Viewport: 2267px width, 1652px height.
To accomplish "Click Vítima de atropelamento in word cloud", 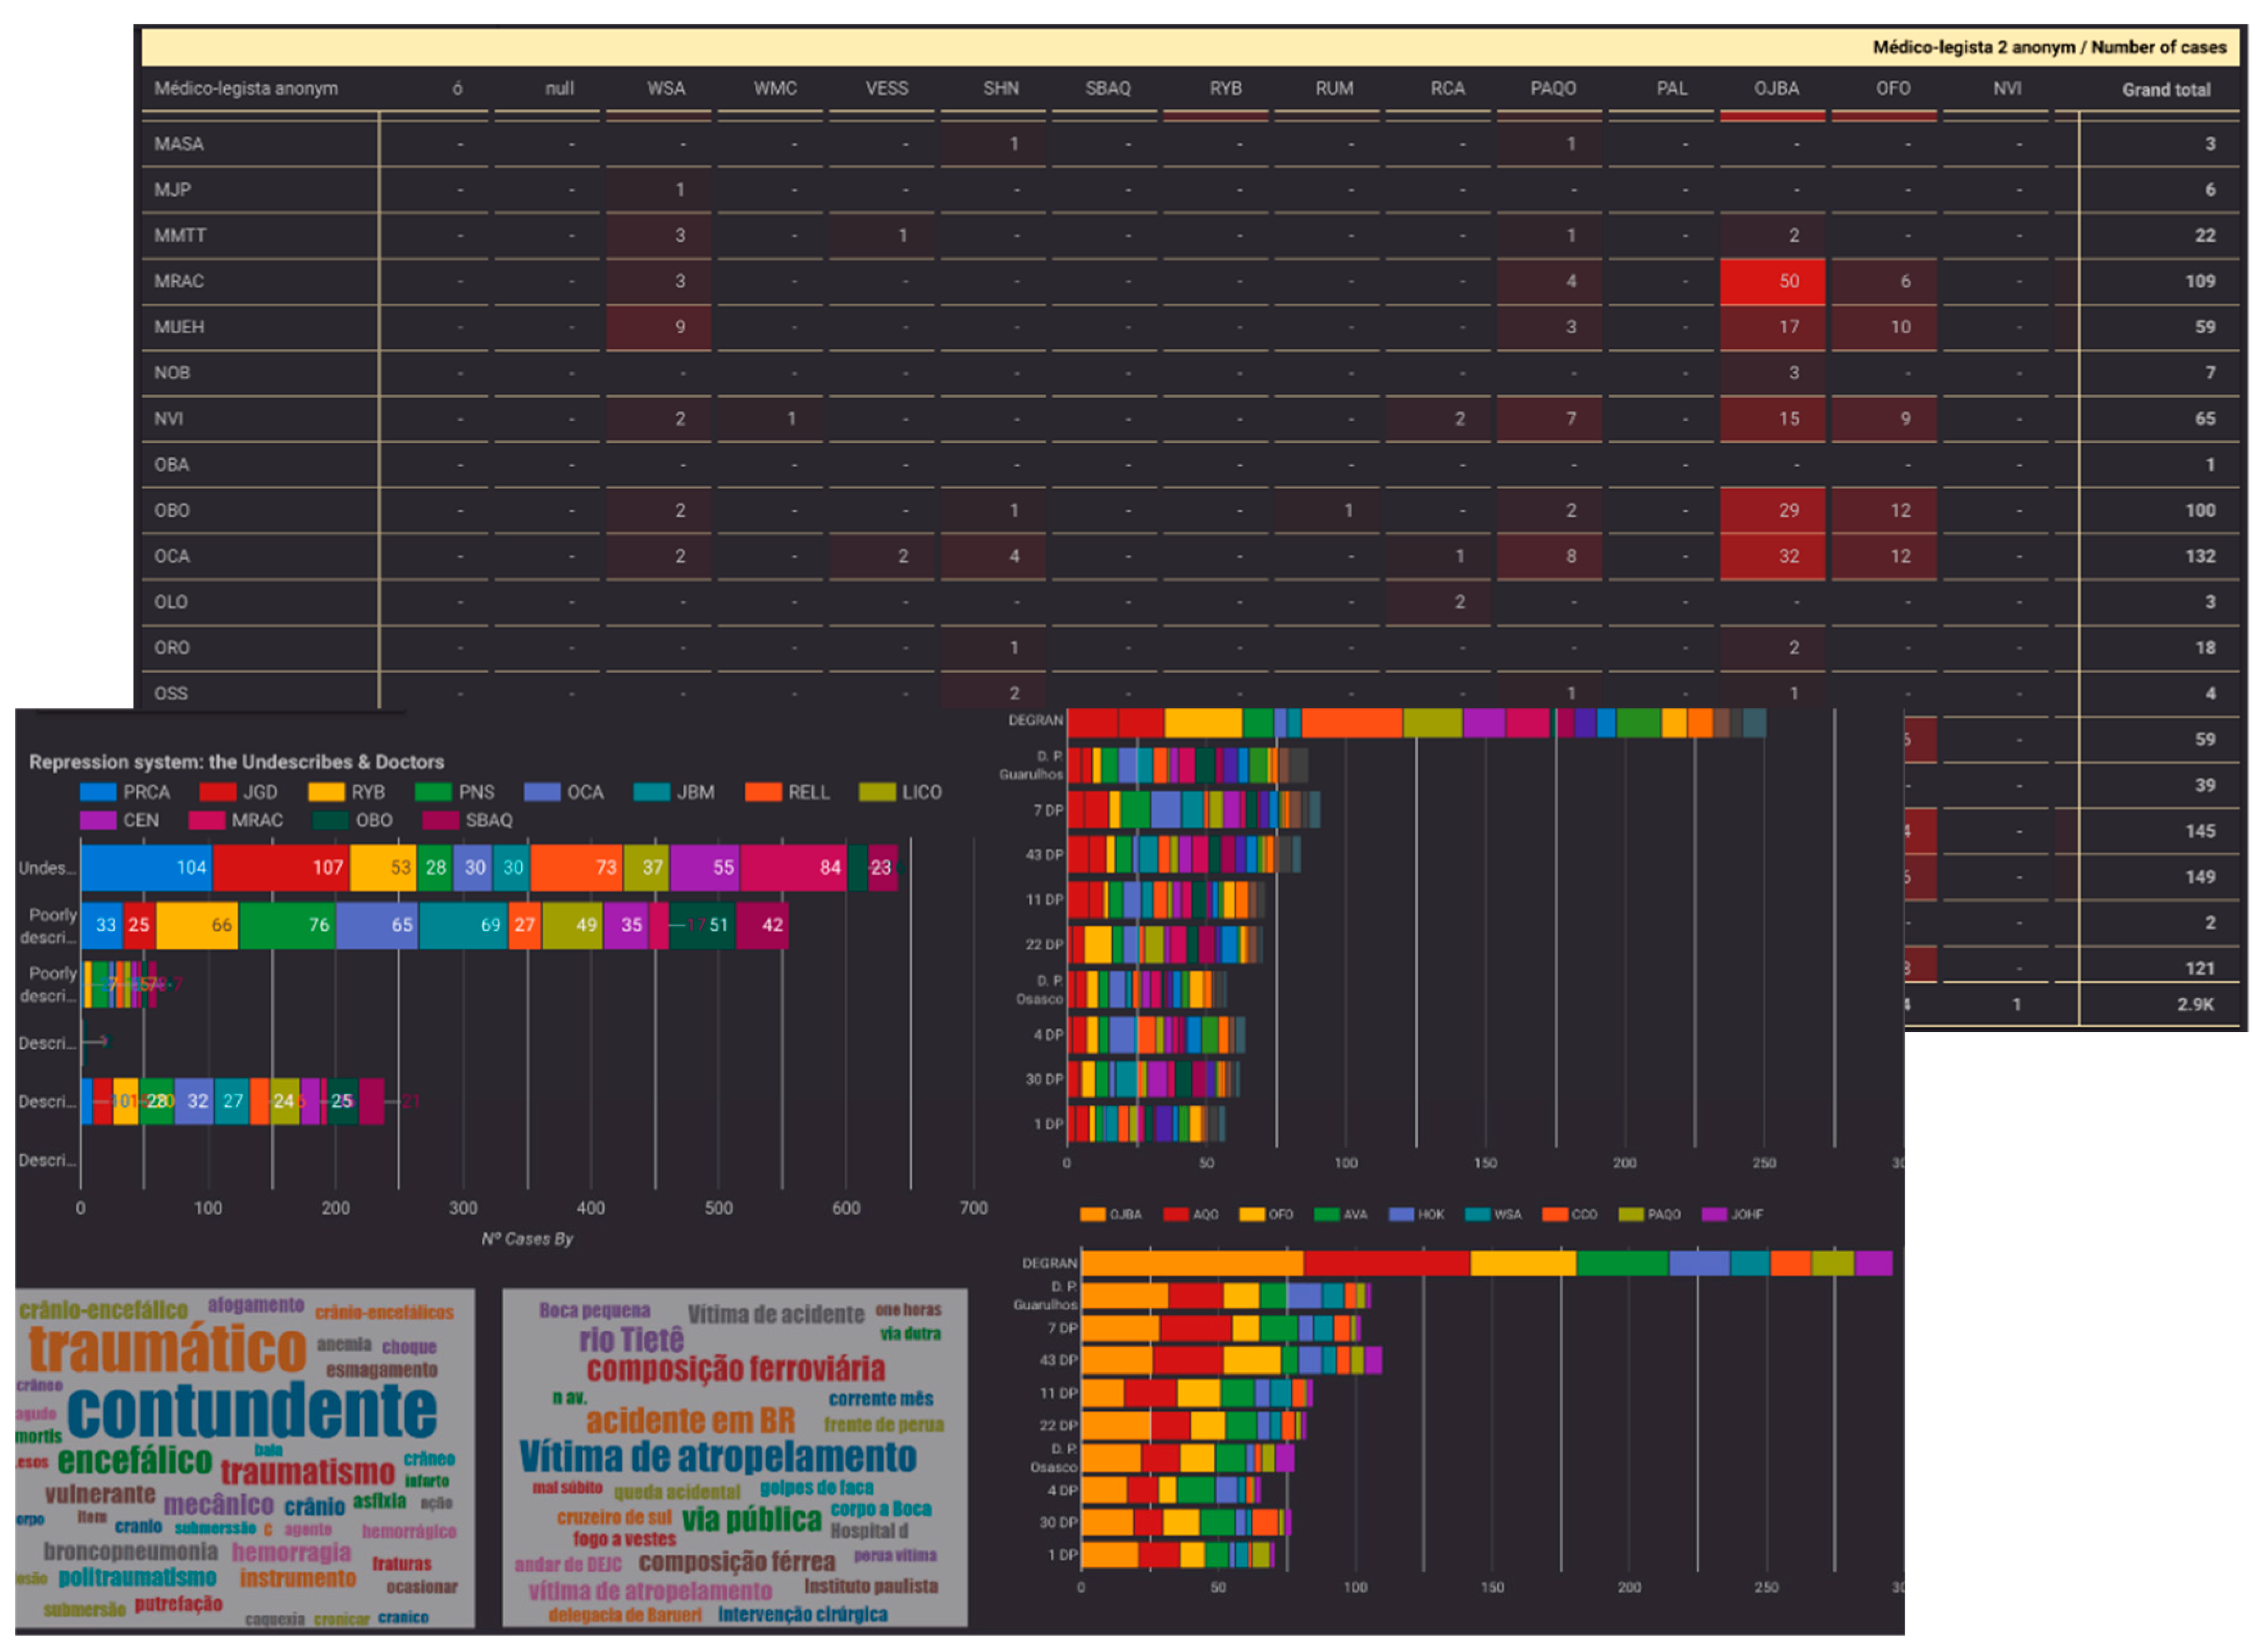I will pyautogui.click(x=717, y=1456).
